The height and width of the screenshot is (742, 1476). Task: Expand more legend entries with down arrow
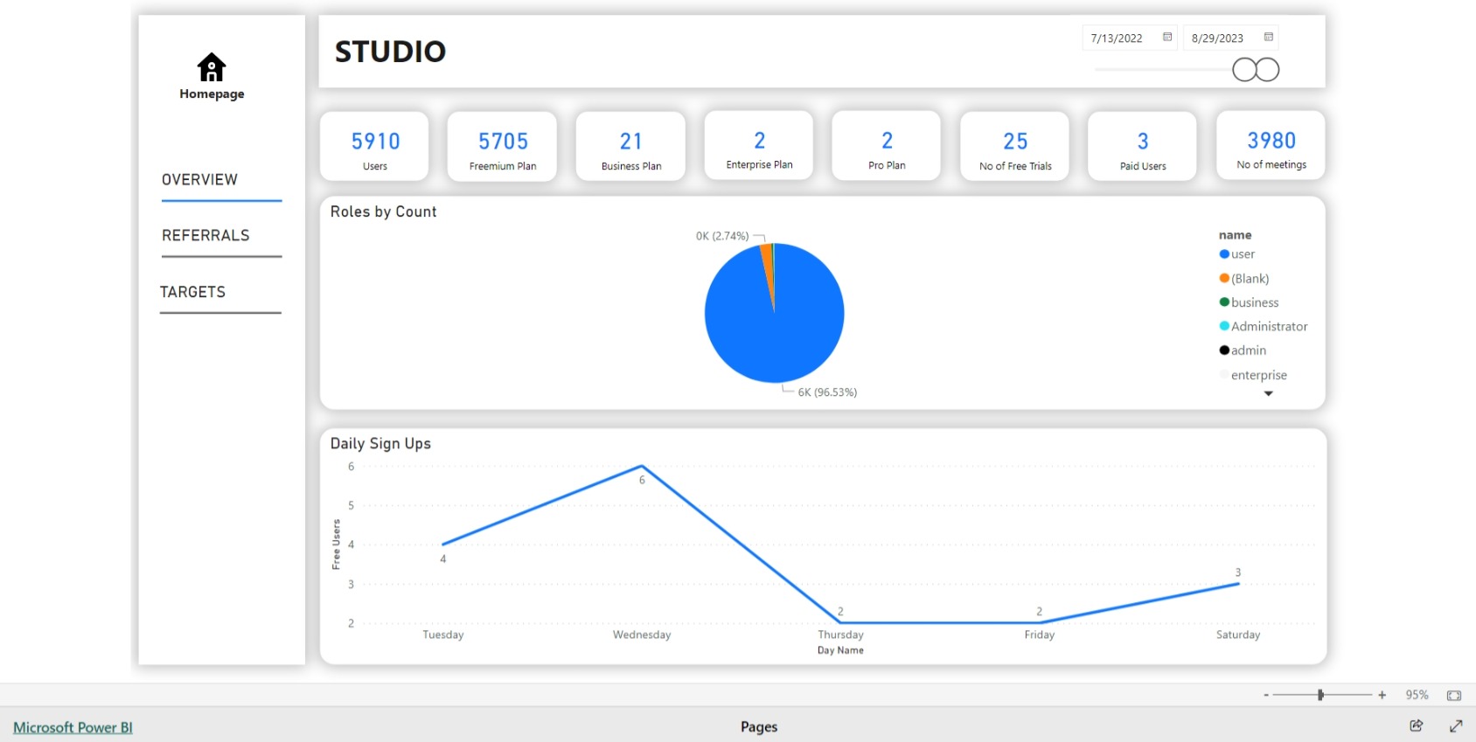(x=1269, y=393)
